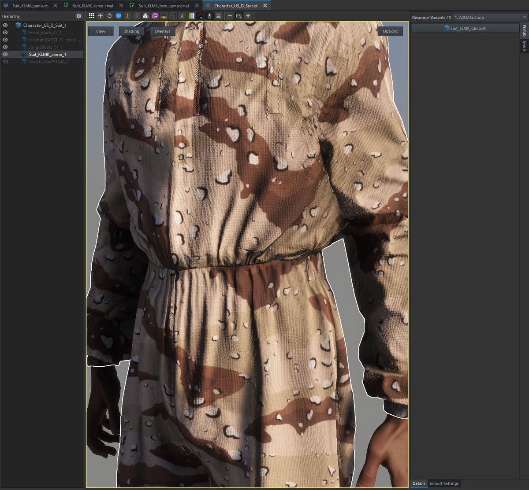Click the horizontal lines list icon
Image resolution: width=529 pixels, height=490 pixels.
219,16
